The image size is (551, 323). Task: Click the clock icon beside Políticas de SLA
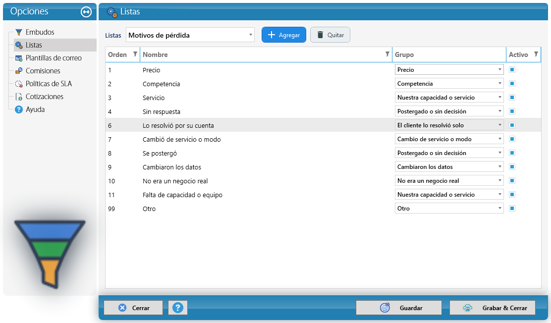tap(19, 84)
